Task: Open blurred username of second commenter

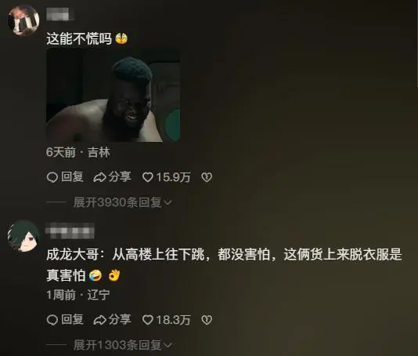Action: 70,231
